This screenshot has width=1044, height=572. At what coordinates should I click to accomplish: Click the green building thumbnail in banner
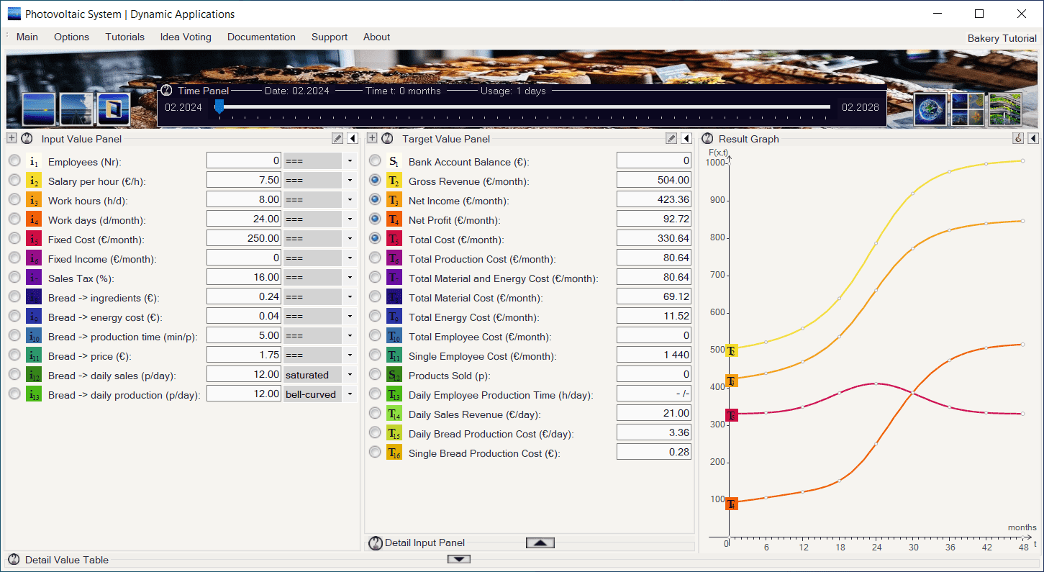pos(1005,109)
